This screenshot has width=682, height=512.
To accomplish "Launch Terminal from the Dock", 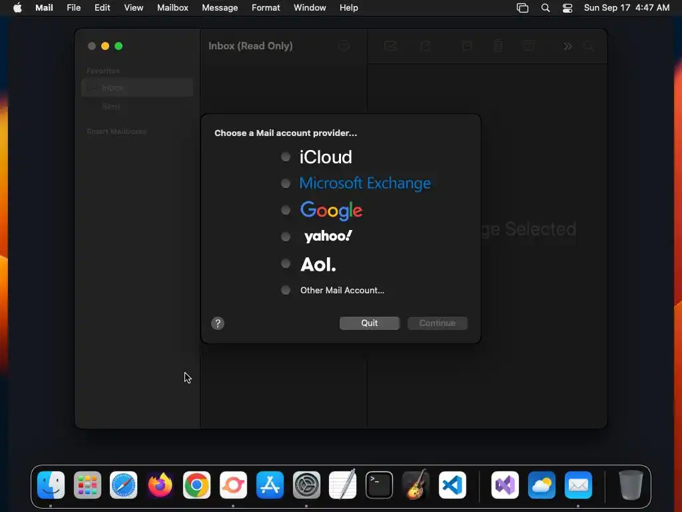I will pyautogui.click(x=379, y=485).
